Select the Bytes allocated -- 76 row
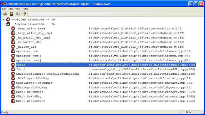This screenshot has width=205, height=115. tap(33, 24)
